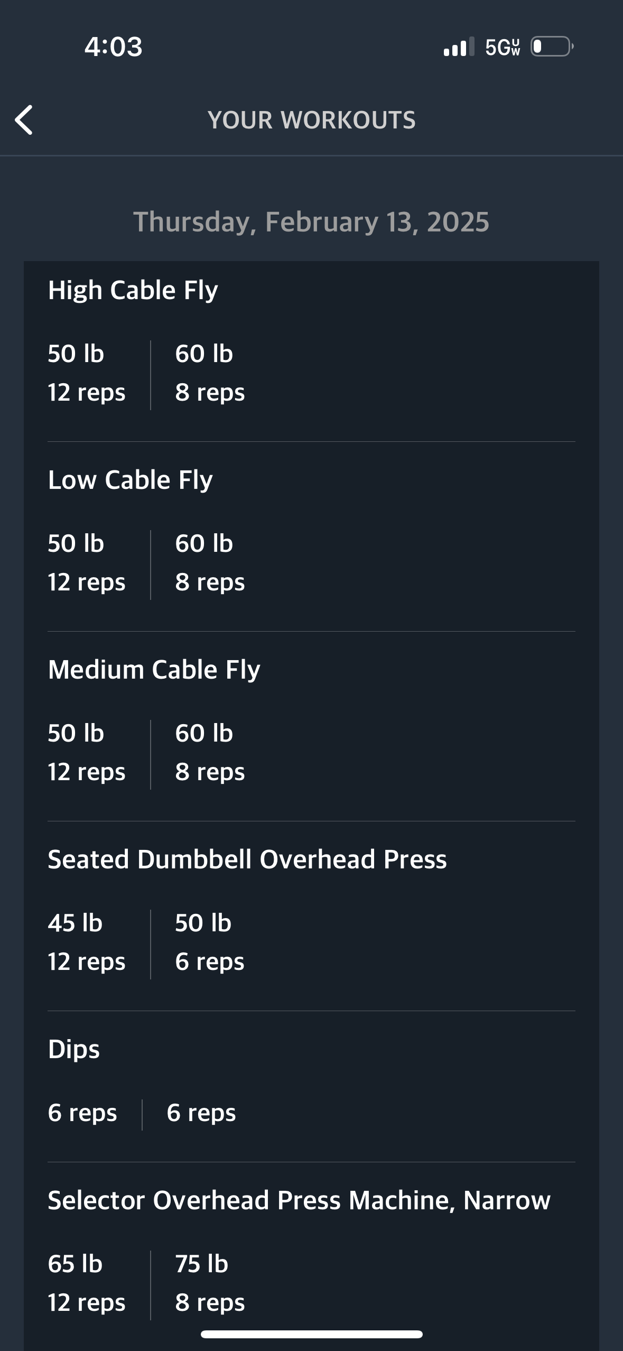Tap the 5G network indicator
The image size is (623, 1351).
(x=503, y=47)
